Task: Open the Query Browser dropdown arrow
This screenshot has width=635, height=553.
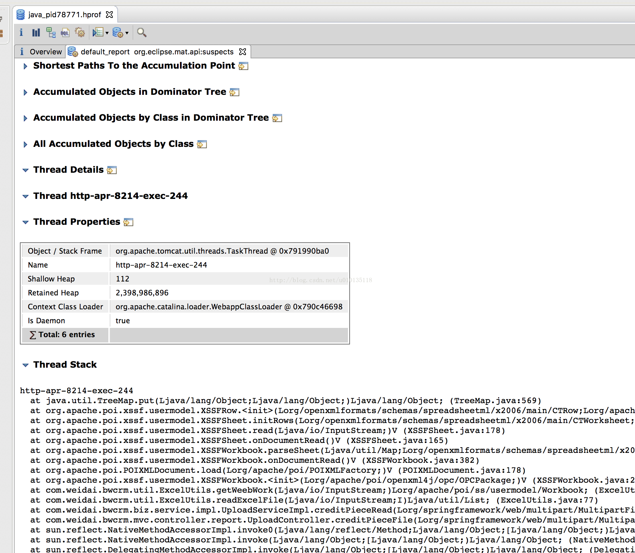Action: (x=127, y=33)
